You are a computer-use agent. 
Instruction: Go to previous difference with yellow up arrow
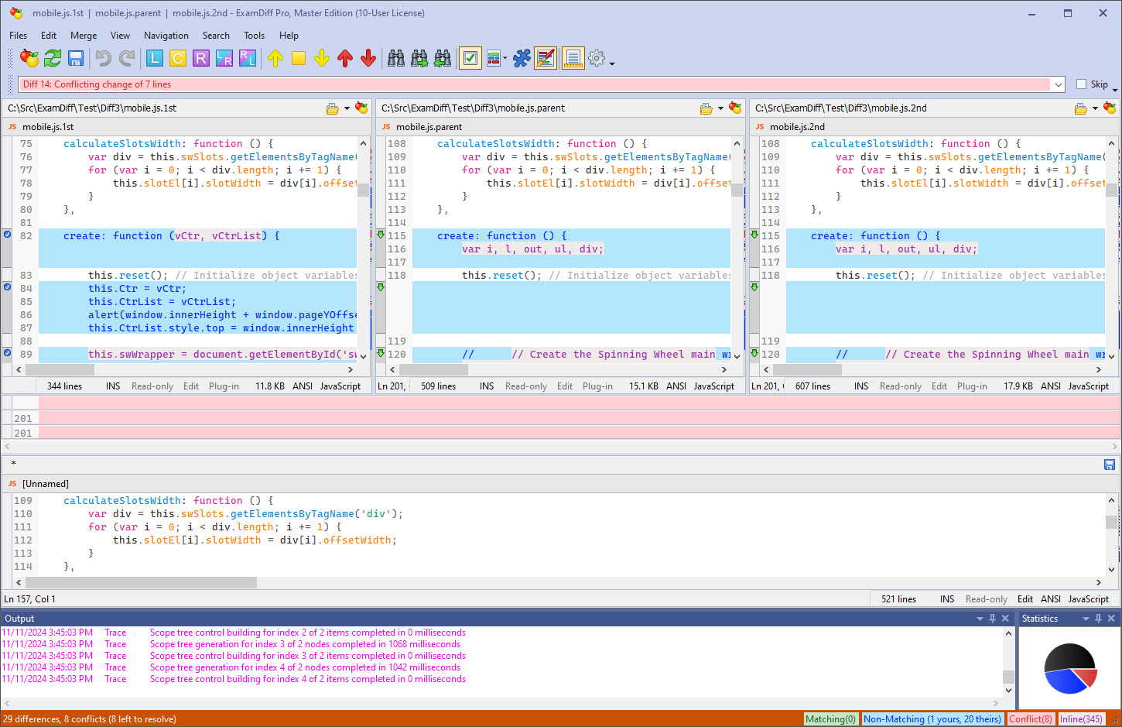(x=275, y=58)
